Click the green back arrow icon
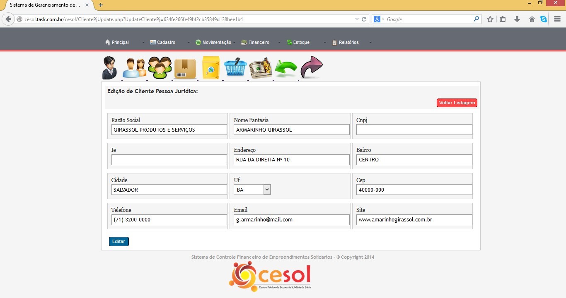 point(286,68)
